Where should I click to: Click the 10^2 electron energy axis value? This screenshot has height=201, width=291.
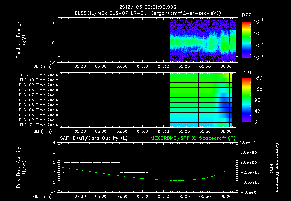click(x=53, y=23)
